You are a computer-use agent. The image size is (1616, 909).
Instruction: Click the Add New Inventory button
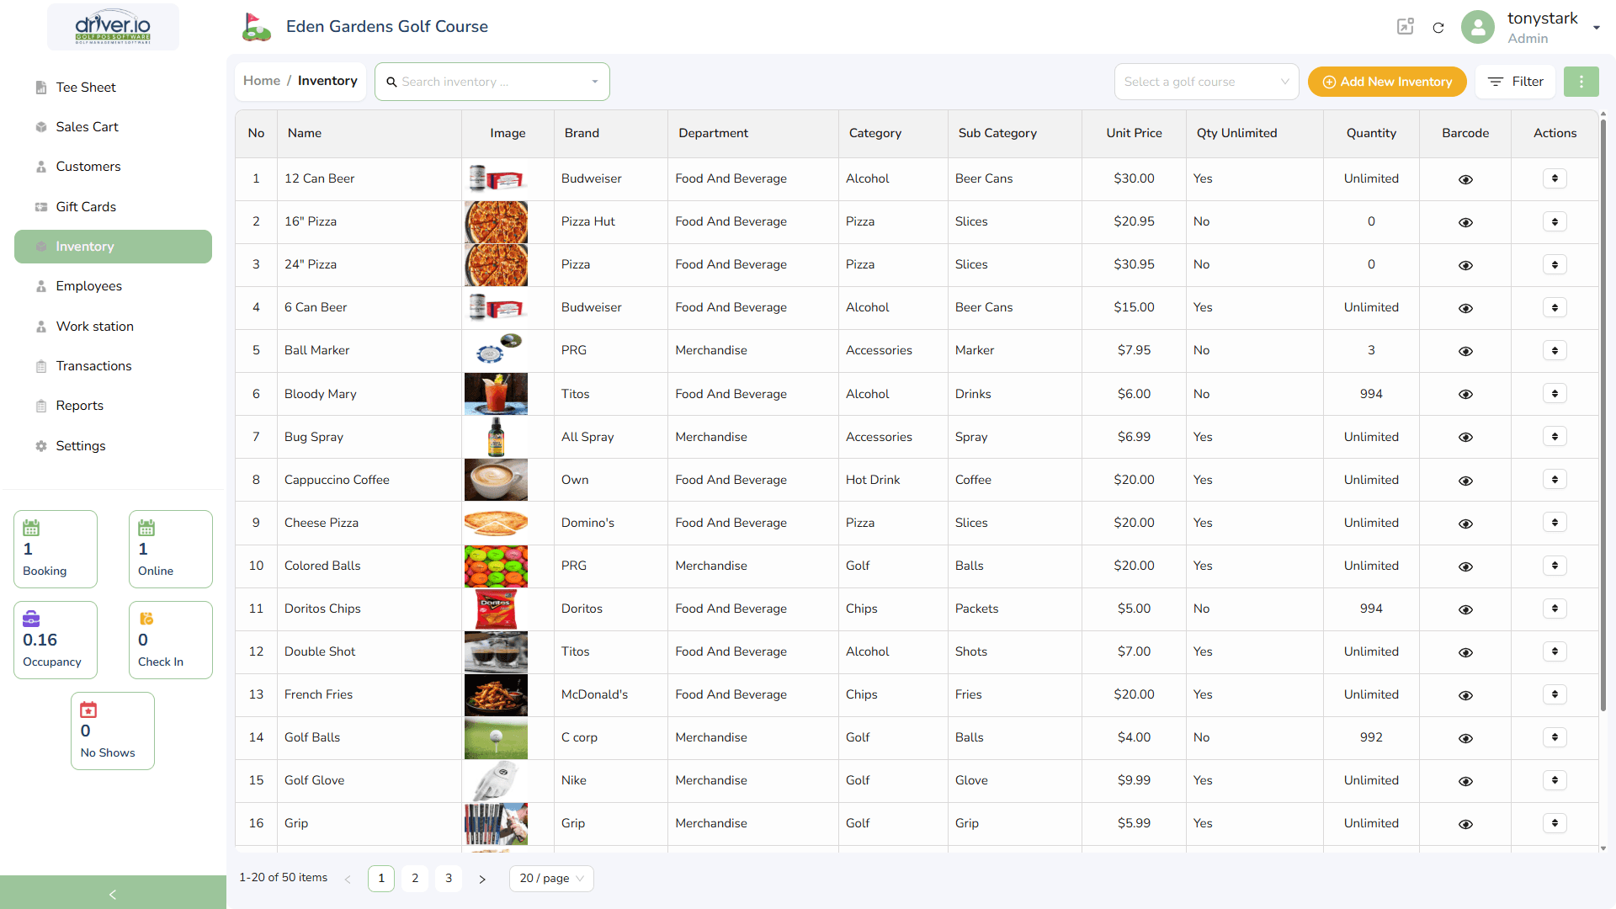(1386, 82)
